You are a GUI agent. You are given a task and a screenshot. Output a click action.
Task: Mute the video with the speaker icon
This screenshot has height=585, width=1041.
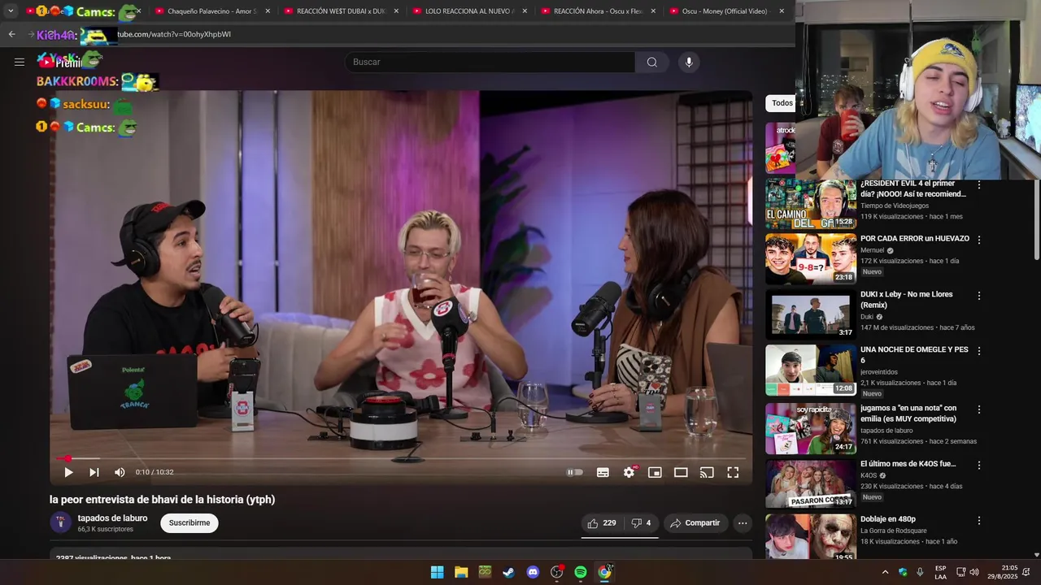click(120, 472)
